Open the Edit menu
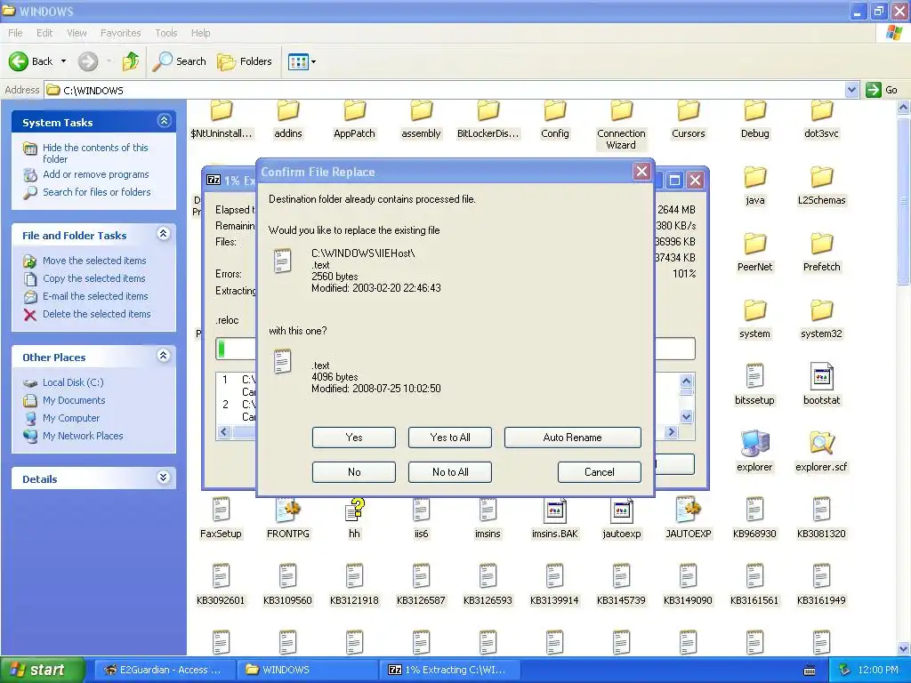 (44, 33)
